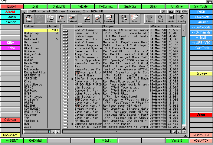Image resolution: width=213 pixels, height=145 pixels.
Task: Write a new mail with the Write icon
Action: click(87, 19)
